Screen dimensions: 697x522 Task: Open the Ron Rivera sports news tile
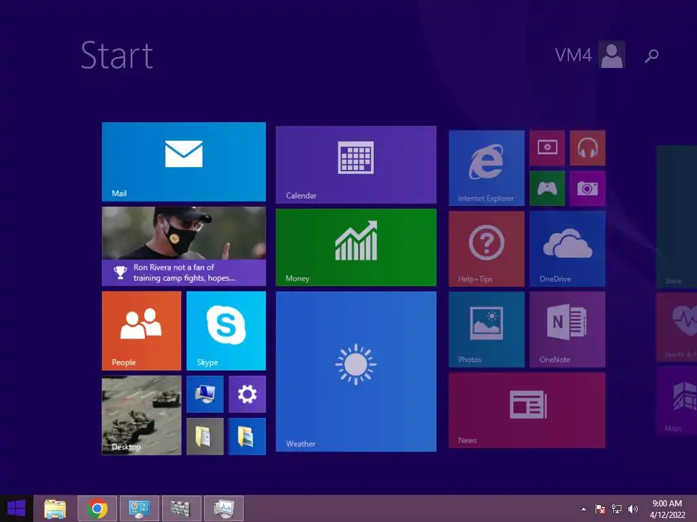coord(184,246)
